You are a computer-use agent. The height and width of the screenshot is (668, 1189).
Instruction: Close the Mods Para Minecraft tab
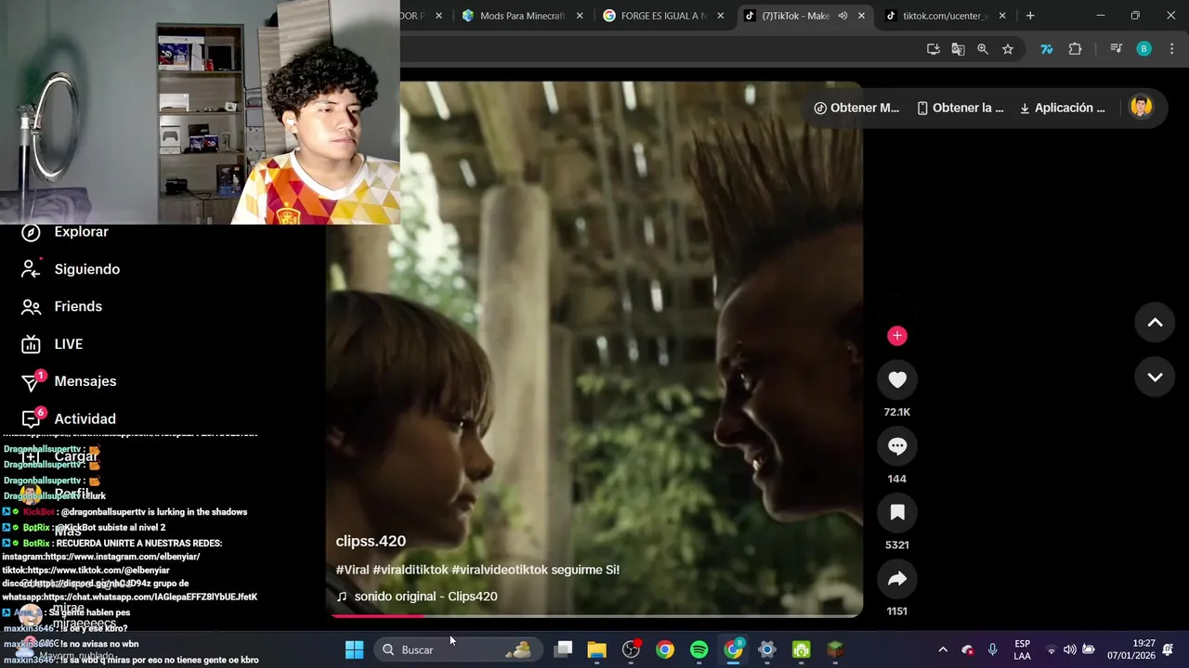[x=580, y=16]
